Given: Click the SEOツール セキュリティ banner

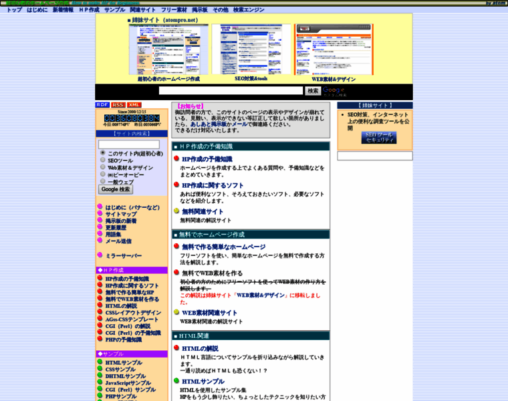Looking at the screenshot, I should (x=379, y=137).
